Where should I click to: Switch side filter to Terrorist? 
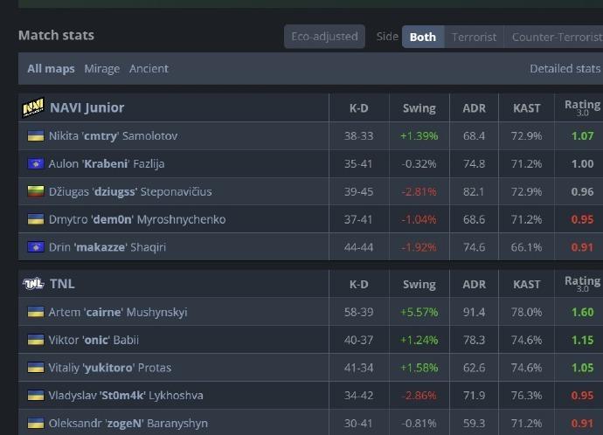pos(474,37)
